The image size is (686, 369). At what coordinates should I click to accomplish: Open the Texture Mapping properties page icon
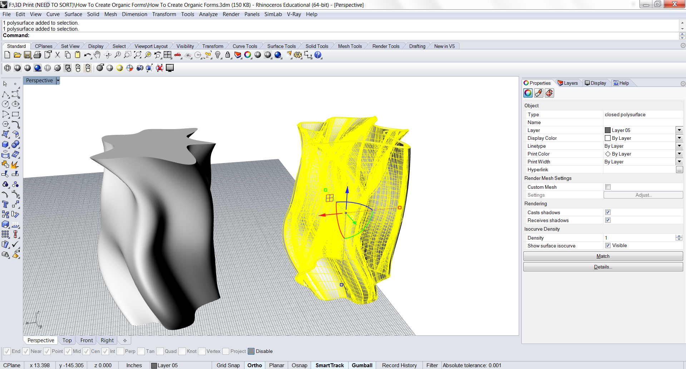tap(549, 93)
